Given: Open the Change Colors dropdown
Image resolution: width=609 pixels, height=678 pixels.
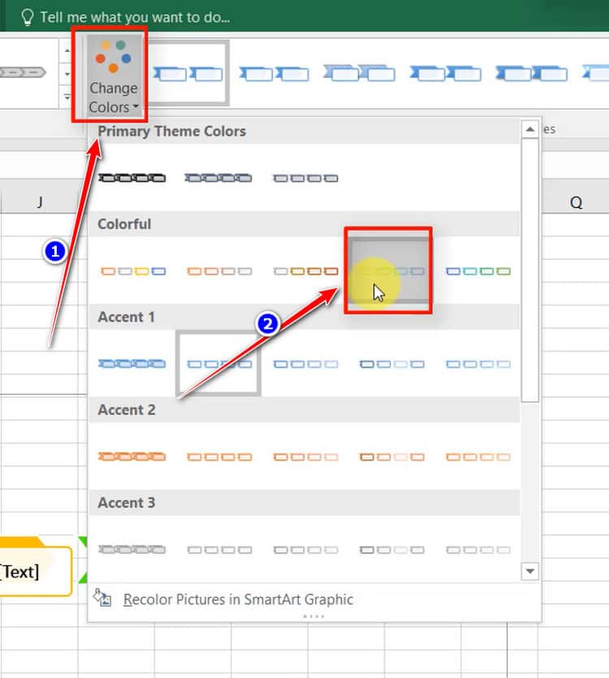Looking at the screenshot, I should click(113, 75).
